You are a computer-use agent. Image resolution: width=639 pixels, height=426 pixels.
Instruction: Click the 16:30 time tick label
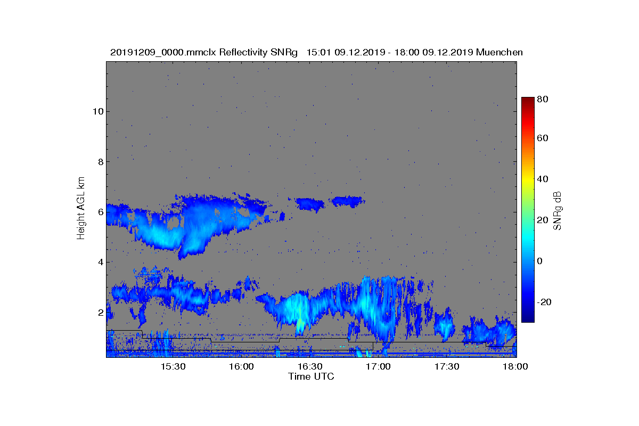(310, 366)
